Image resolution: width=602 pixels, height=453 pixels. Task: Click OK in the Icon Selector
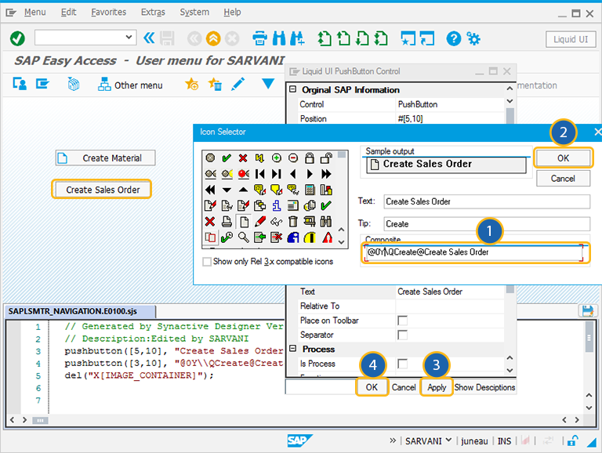point(563,158)
